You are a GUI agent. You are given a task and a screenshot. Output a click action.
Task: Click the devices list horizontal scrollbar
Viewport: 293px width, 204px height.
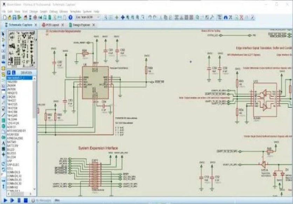[x=20, y=194]
